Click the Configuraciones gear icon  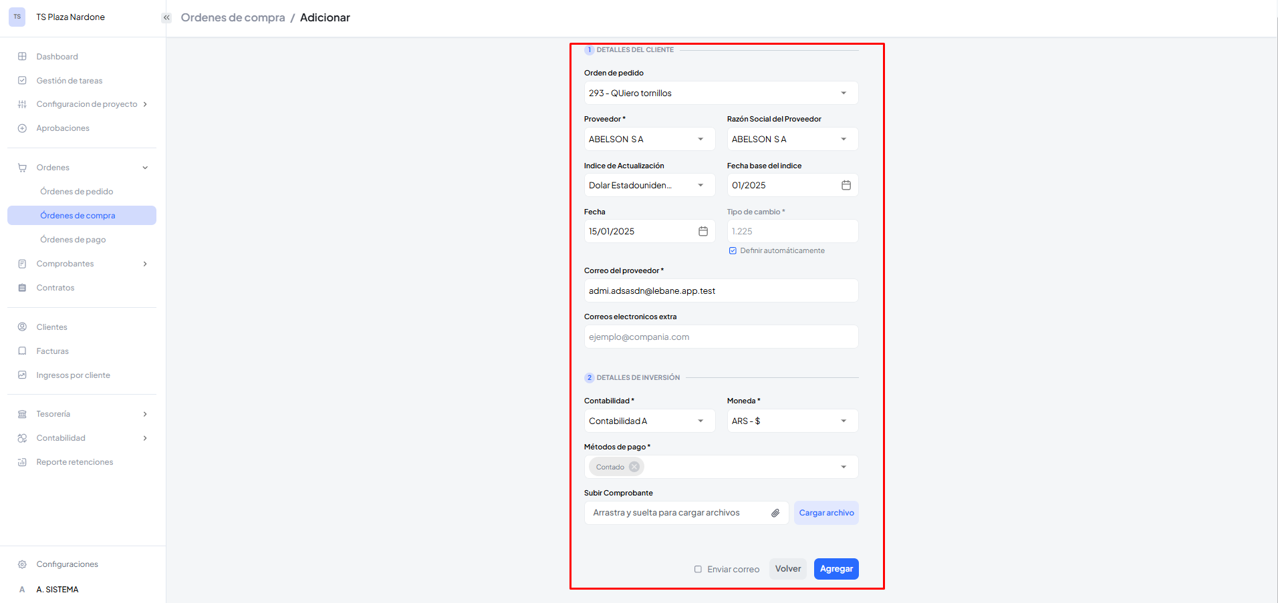coord(22,564)
